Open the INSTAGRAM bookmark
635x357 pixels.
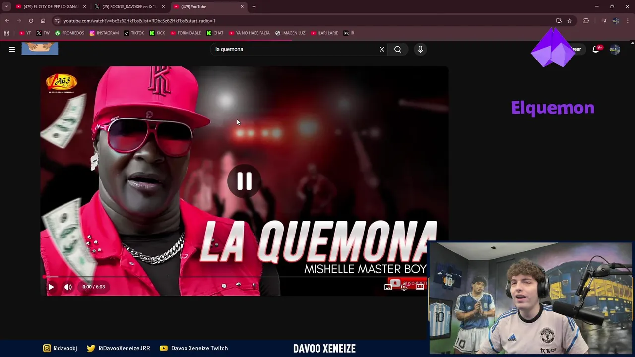point(104,33)
